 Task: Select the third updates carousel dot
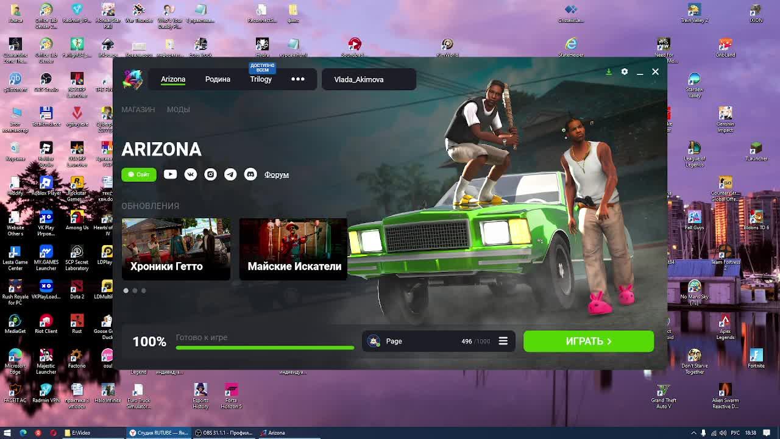(x=144, y=291)
